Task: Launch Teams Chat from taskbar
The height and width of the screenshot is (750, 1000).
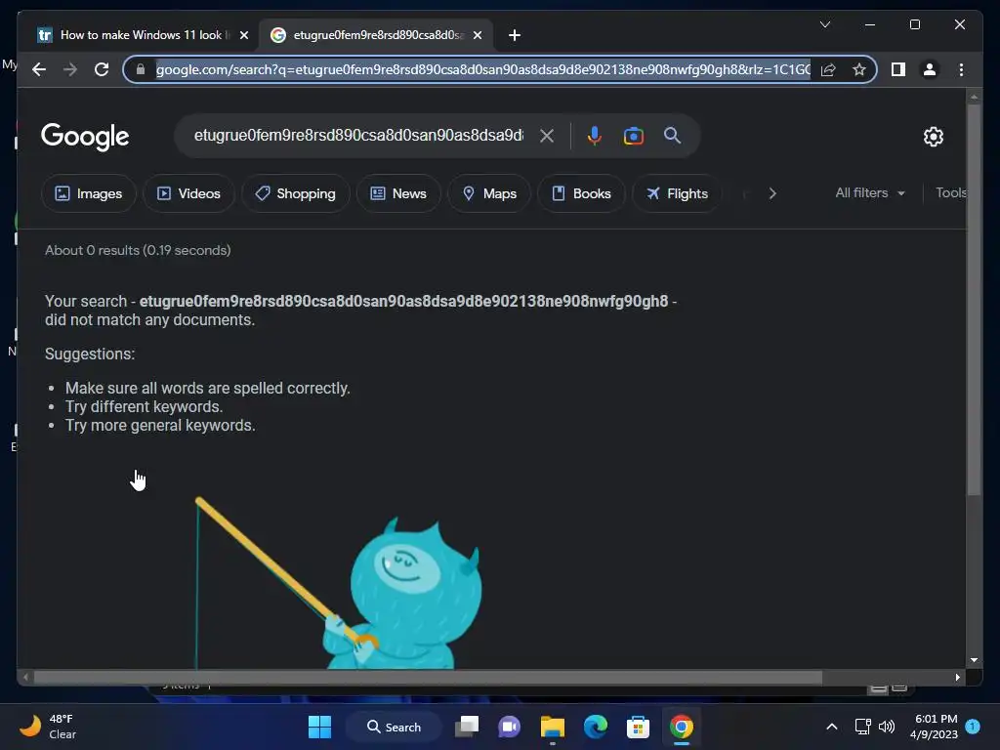Action: click(509, 727)
